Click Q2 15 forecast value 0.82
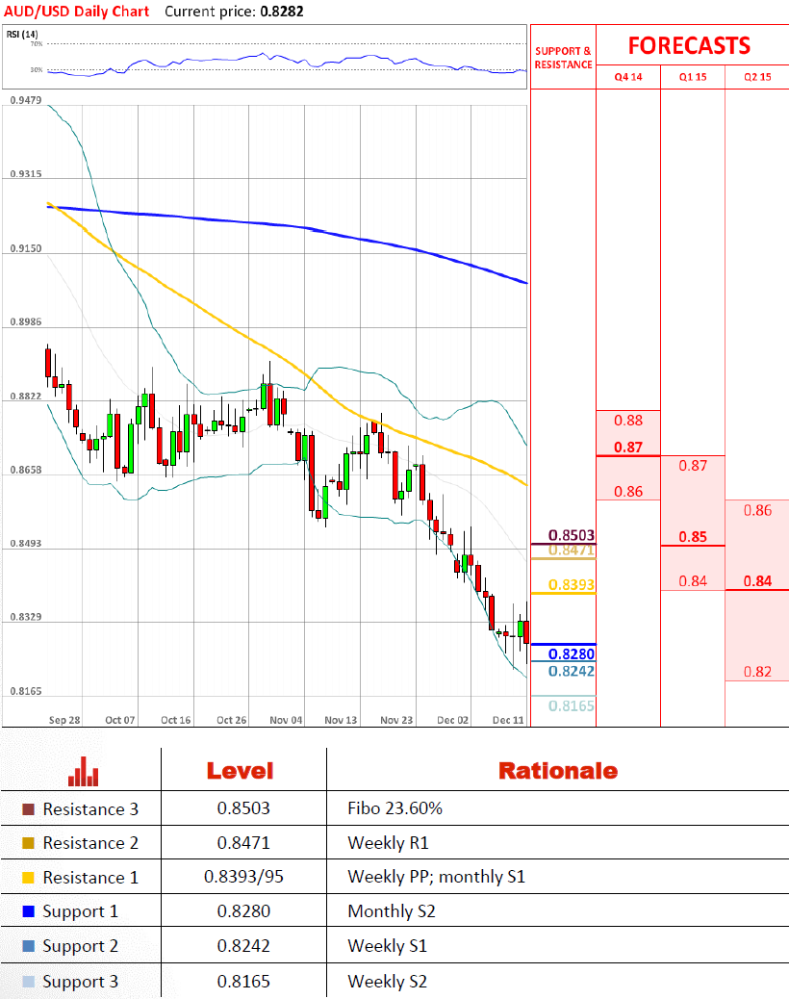Image resolution: width=789 pixels, height=999 pixels. pyautogui.click(x=757, y=672)
